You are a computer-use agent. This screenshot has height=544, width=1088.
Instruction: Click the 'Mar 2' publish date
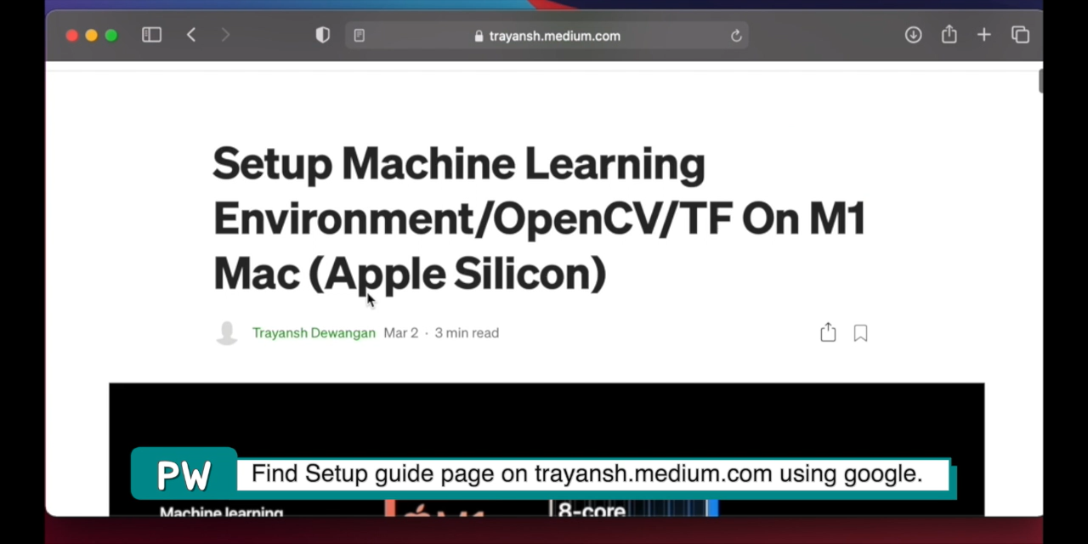point(400,333)
